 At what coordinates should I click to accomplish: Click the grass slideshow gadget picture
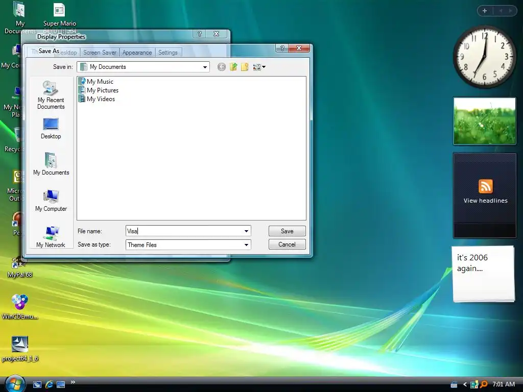485,121
